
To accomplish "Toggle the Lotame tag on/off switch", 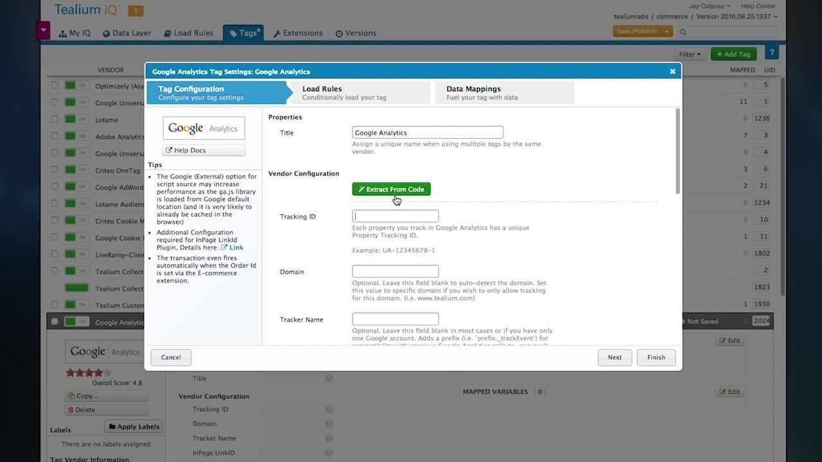I will [x=76, y=119].
